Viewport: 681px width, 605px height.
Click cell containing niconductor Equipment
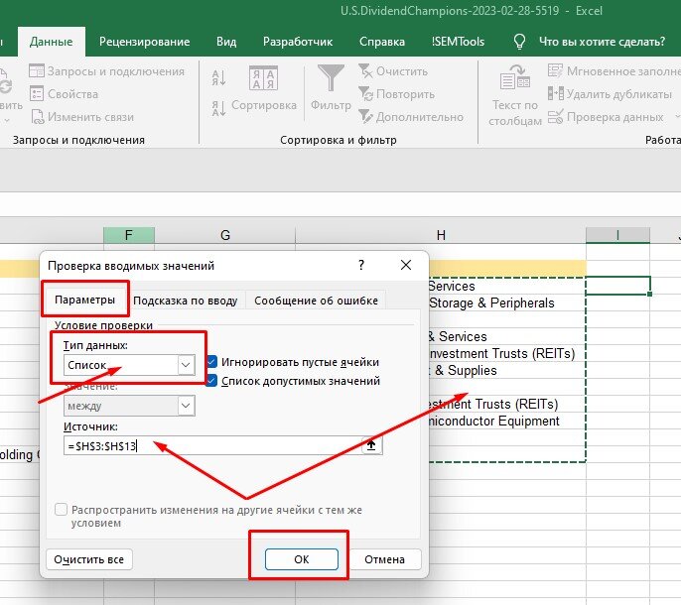tap(507, 421)
